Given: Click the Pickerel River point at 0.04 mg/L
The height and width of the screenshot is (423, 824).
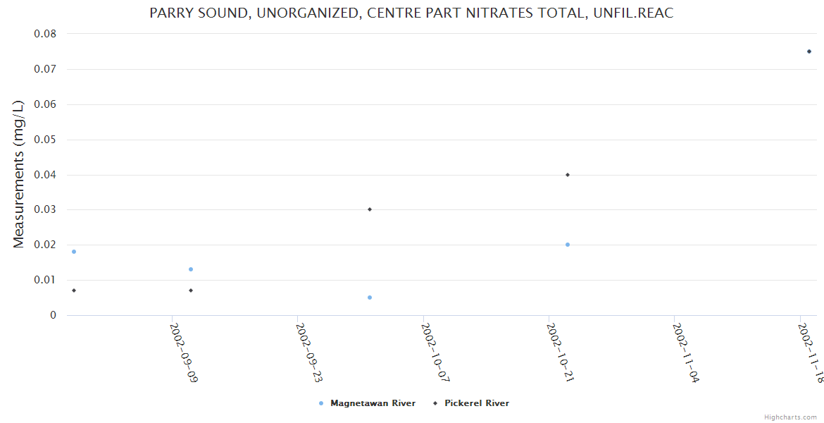Looking at the screenshot, I should pos(568,175).
